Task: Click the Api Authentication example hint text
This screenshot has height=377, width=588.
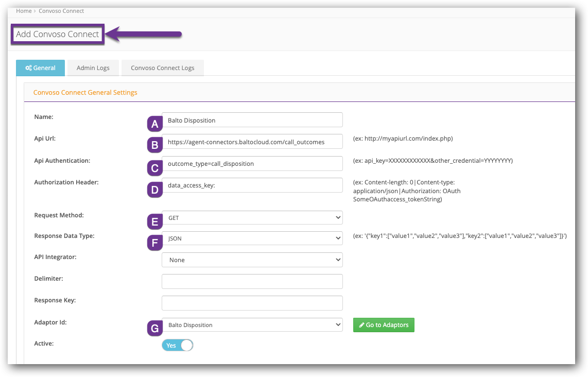Action: 433,161
